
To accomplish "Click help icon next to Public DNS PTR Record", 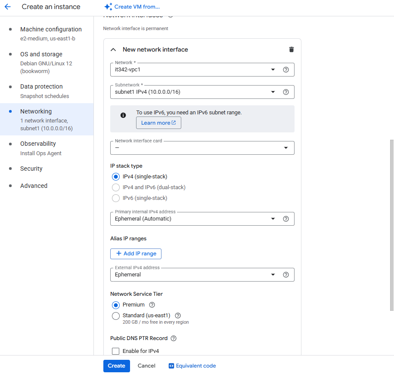I will pyautogui.click(x=174, y=338).
